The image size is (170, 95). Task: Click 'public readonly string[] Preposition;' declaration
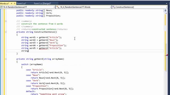[38, 16]
